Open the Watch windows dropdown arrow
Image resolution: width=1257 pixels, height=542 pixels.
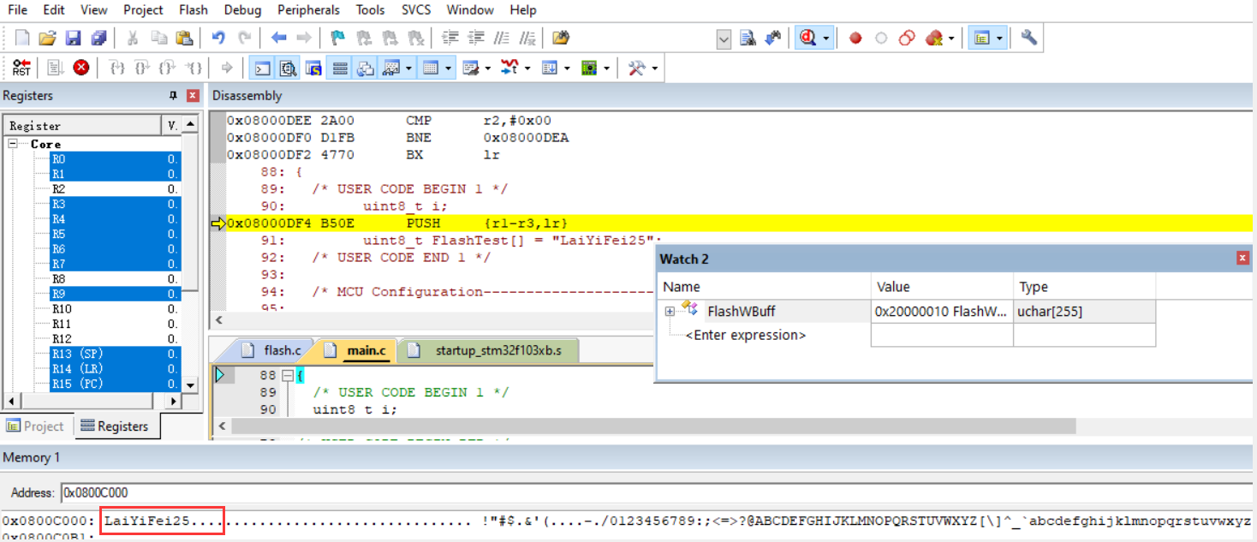click(x=409, y=68)
